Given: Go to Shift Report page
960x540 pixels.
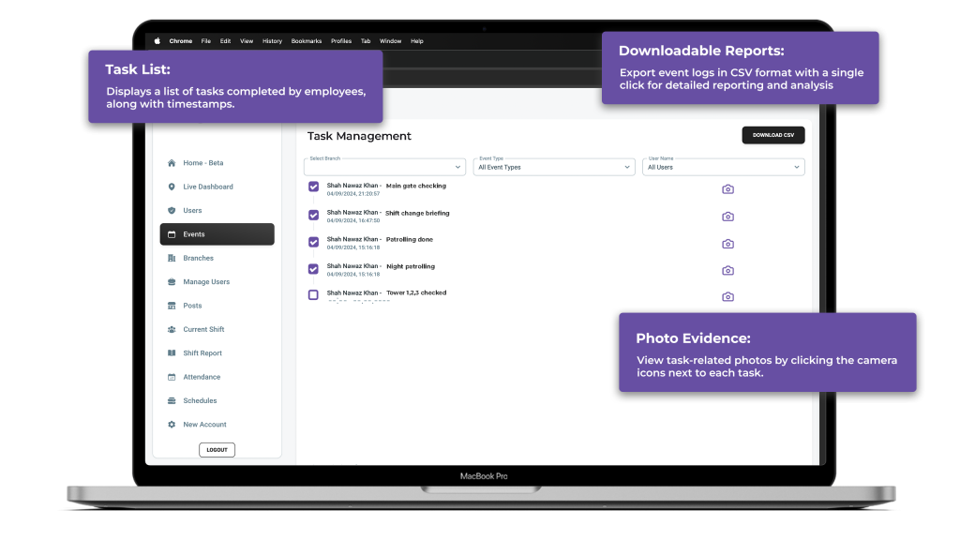Looking at the screenshot, I should pos(202,353).
